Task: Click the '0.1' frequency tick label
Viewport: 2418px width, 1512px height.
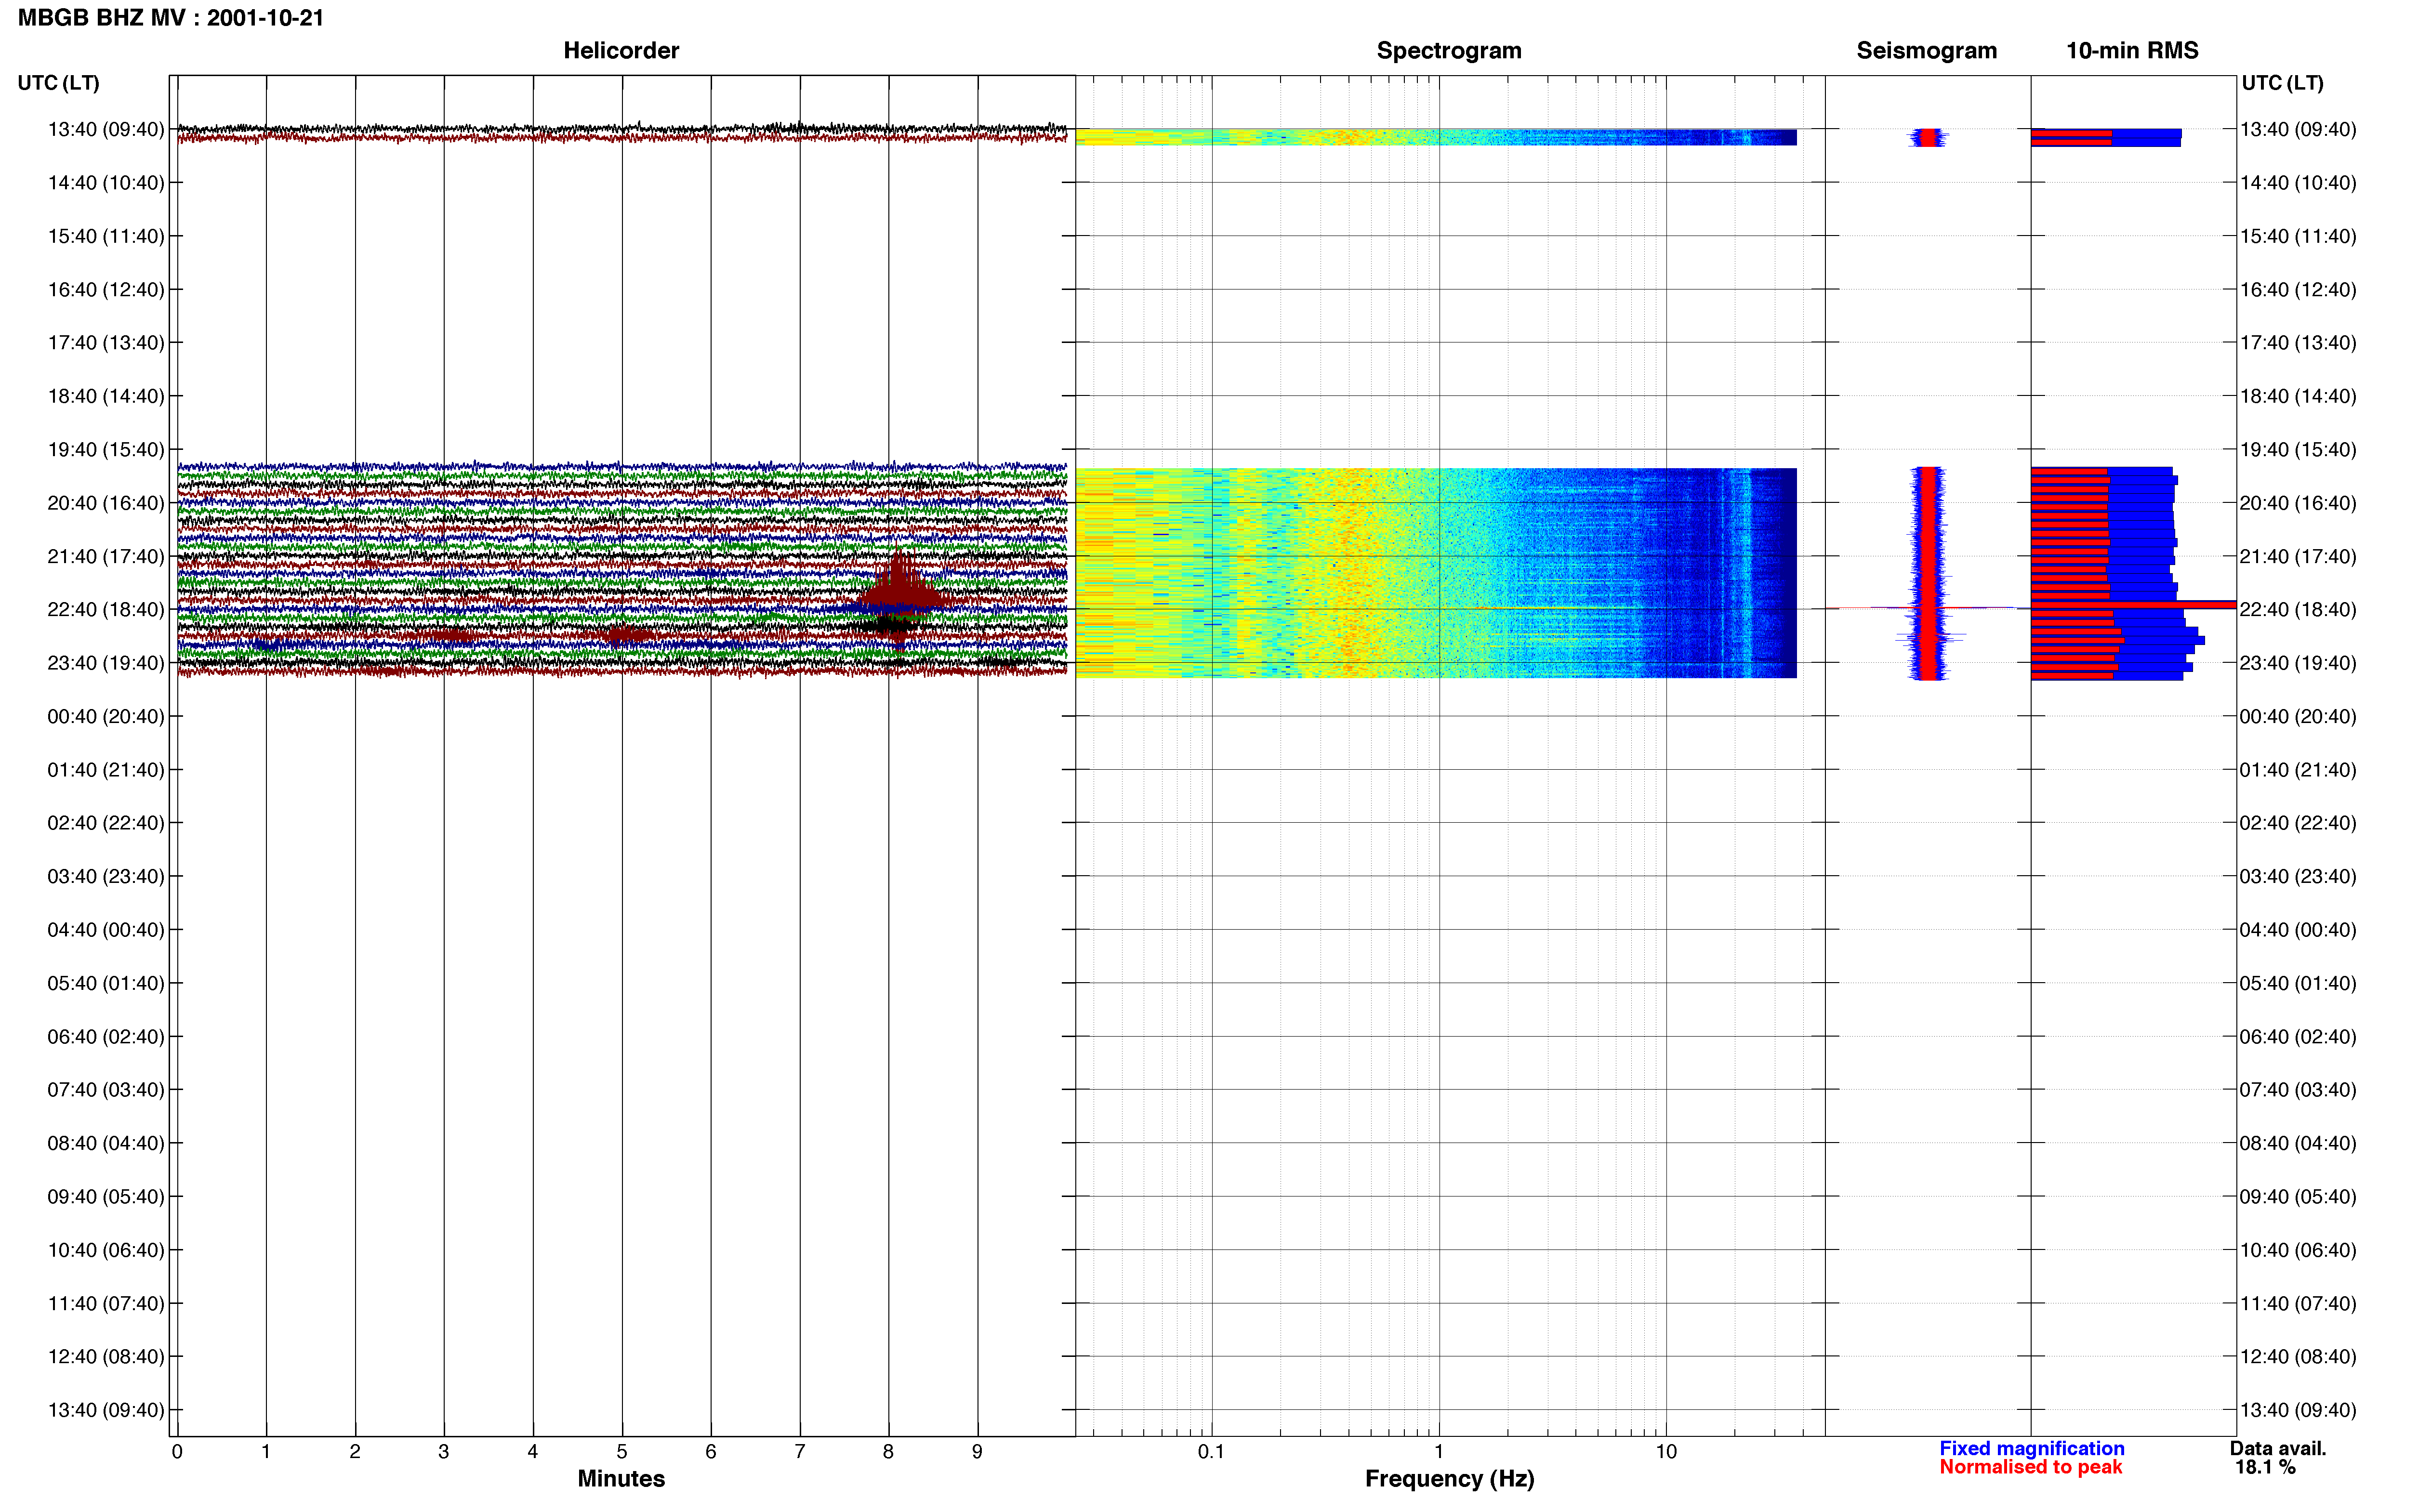Action: coord(1211,1451)
